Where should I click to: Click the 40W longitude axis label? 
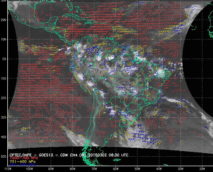(x=159, y=169)
